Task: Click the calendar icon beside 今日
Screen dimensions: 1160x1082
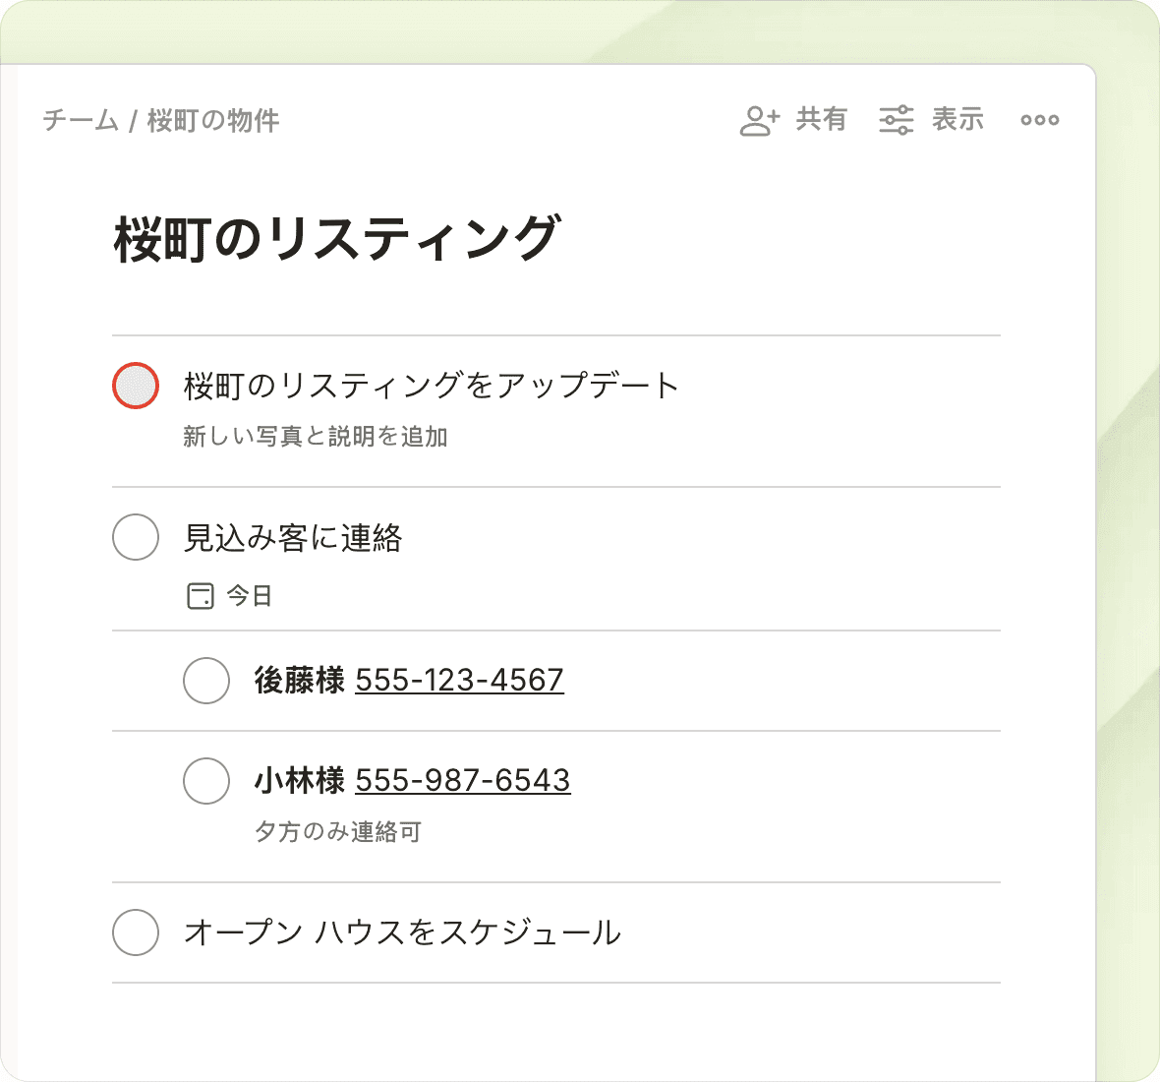Action: pos(201,596)
